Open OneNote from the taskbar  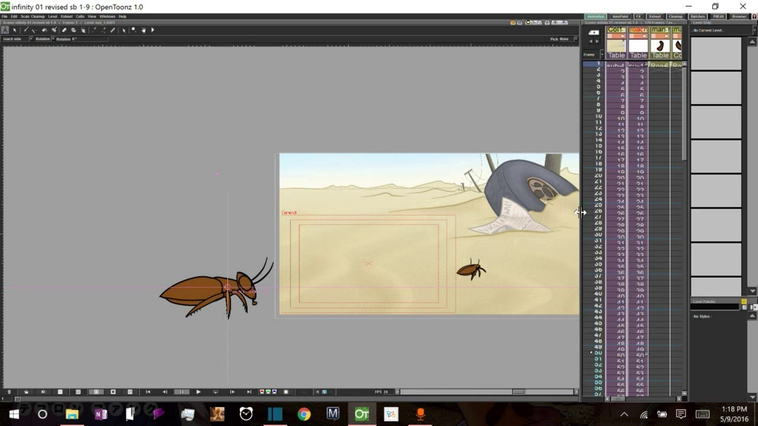pyautogui.click(x=101, y=414)
